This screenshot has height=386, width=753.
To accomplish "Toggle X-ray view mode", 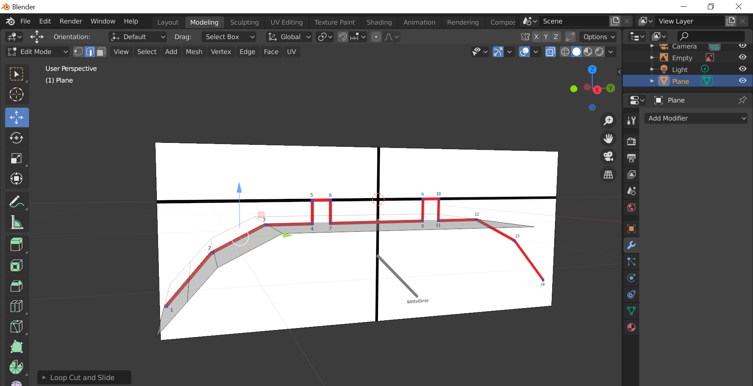I will click(x=550, y=52).
